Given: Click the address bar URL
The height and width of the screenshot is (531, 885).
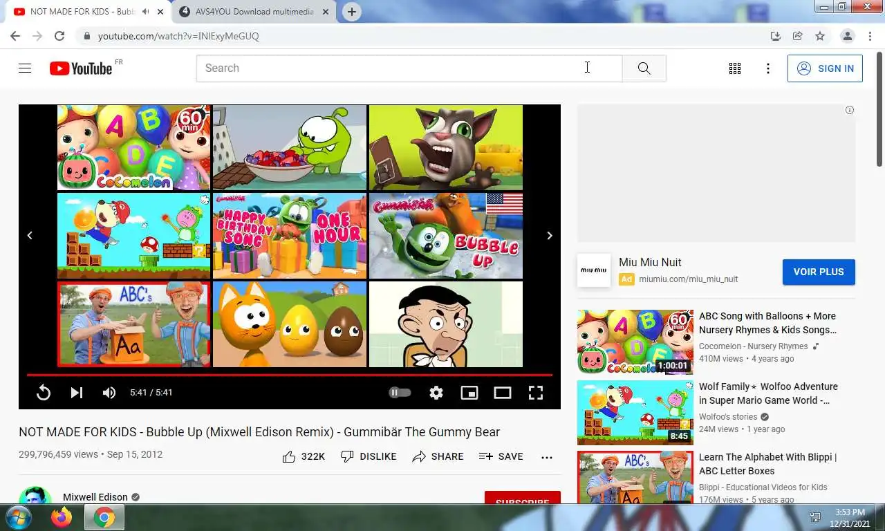Looking at the screenshot, I should 178,36.
